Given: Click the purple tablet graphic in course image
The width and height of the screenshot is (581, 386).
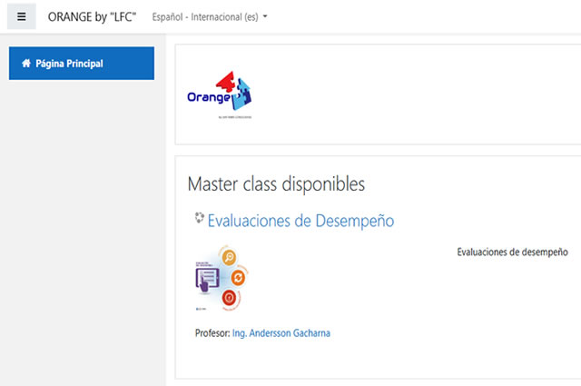Looking at the screenshot, I should [x=207, y=275].
